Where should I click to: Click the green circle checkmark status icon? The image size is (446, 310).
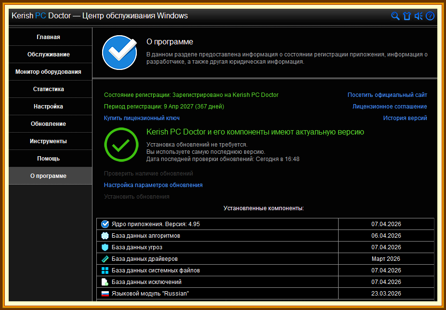(x=121, y=145)
